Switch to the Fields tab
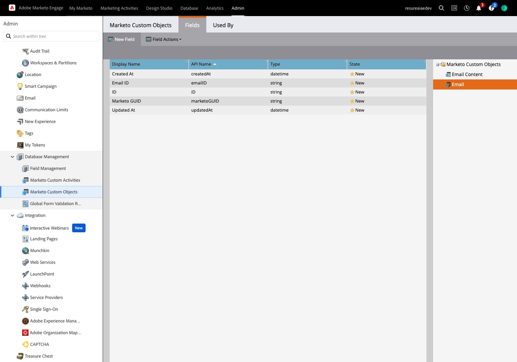517x362 pixels. click(x=192, y=25)
